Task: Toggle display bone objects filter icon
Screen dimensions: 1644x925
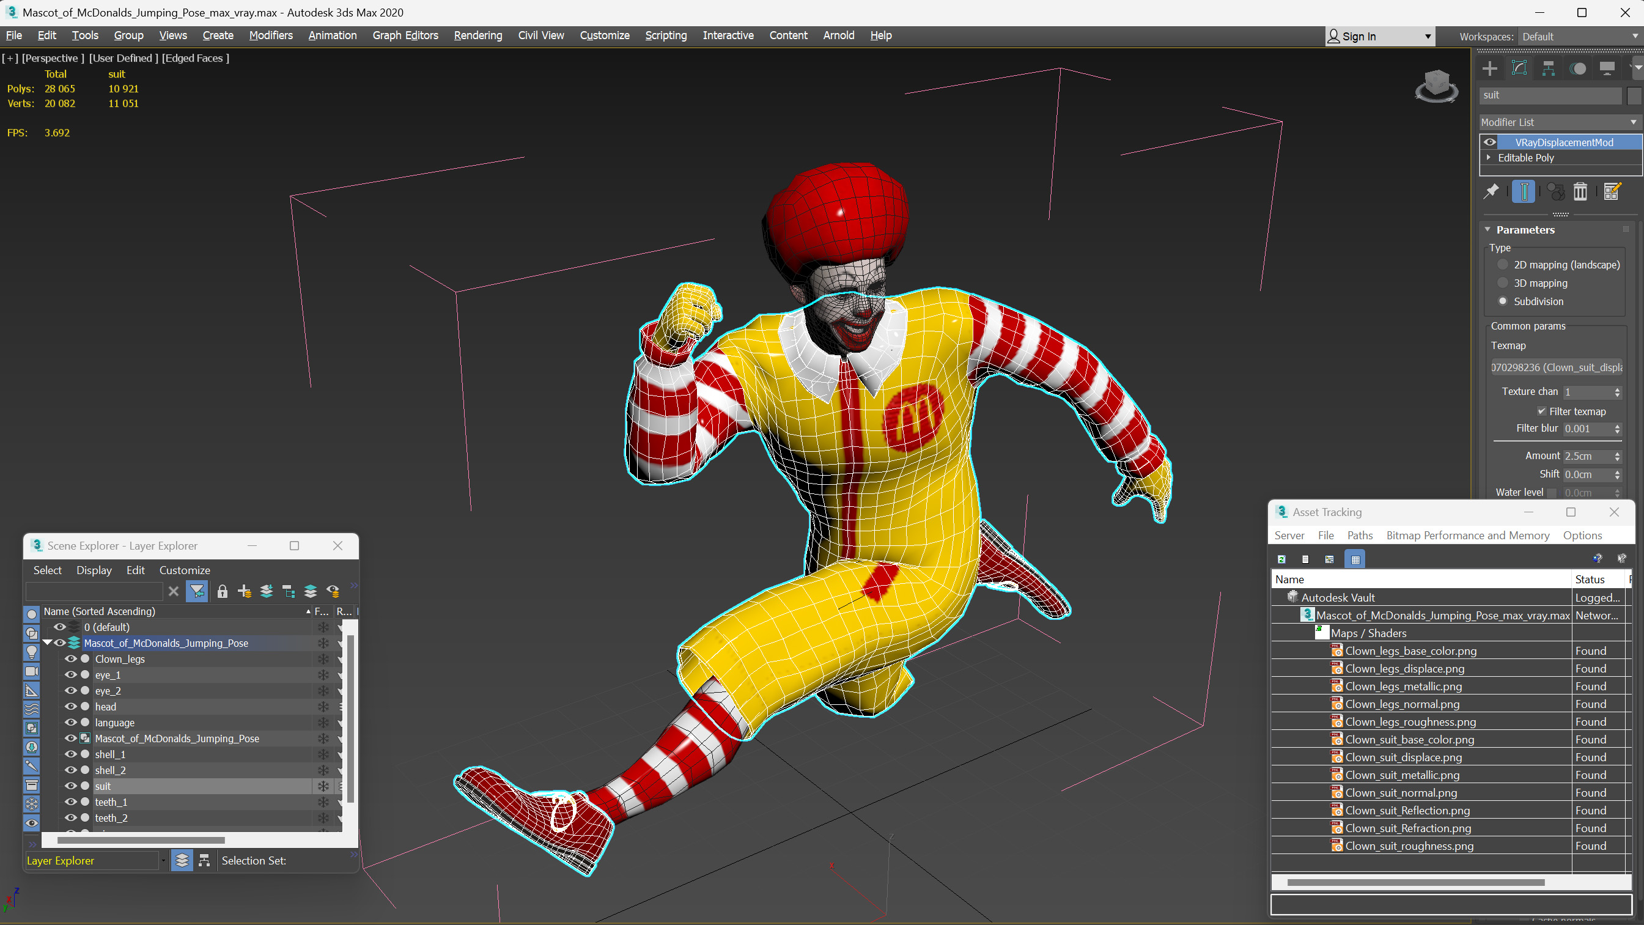Action: 31,766
